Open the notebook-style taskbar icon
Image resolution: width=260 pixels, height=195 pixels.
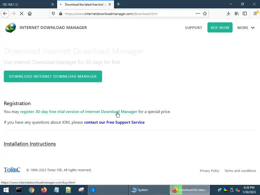56,190
